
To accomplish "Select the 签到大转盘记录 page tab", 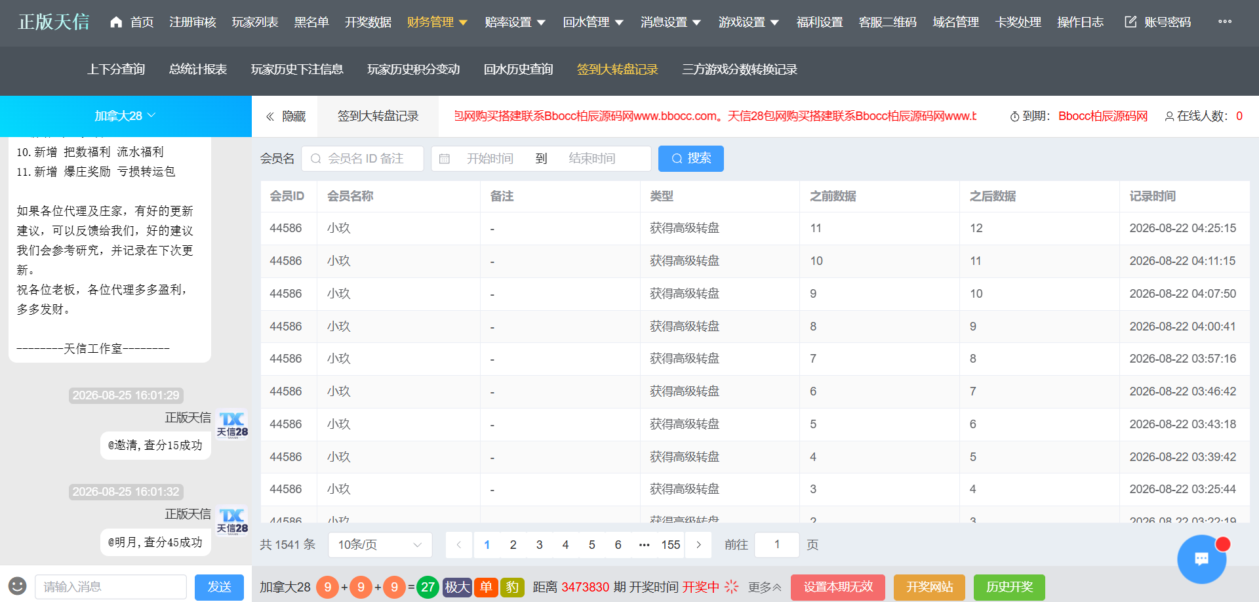I will click(x=378, y=116).
